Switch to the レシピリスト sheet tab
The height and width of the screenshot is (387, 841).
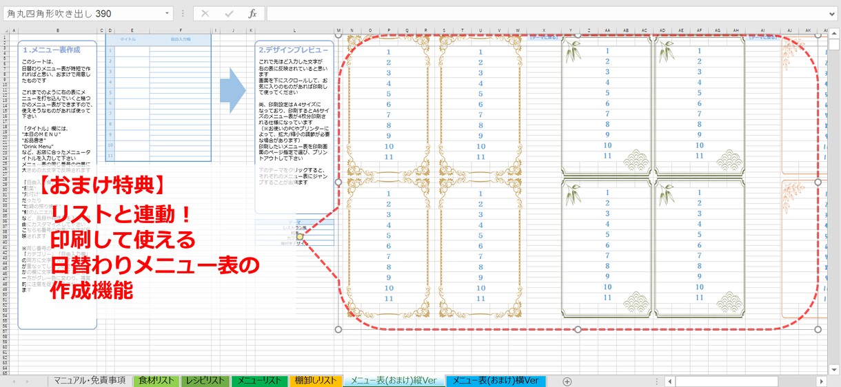[205, 381]
